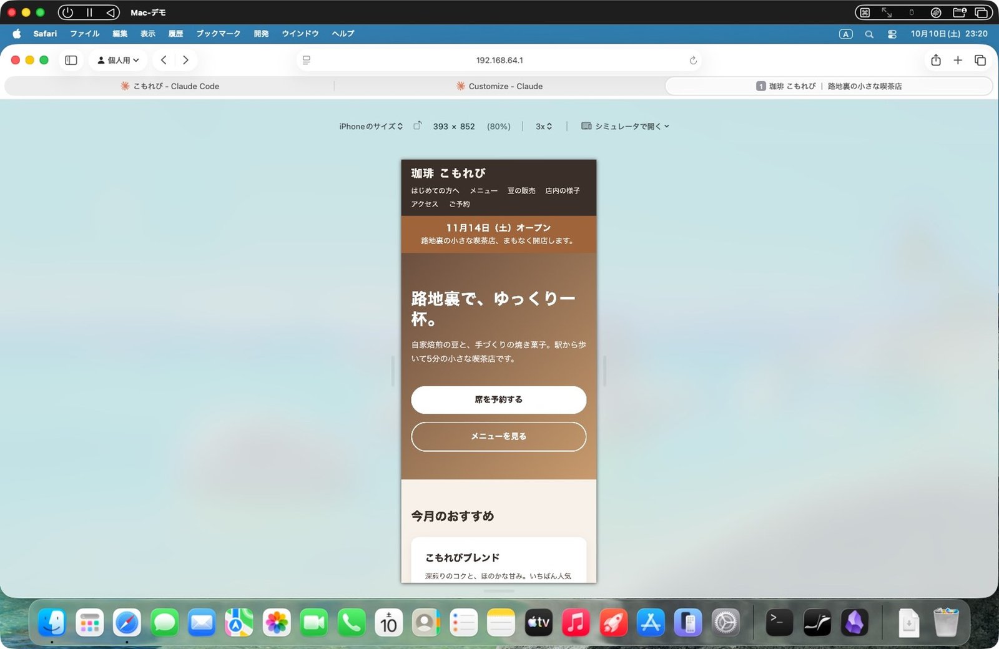Open Messages from the Dock
Screen dimensions: 999x649
(164, 623)
